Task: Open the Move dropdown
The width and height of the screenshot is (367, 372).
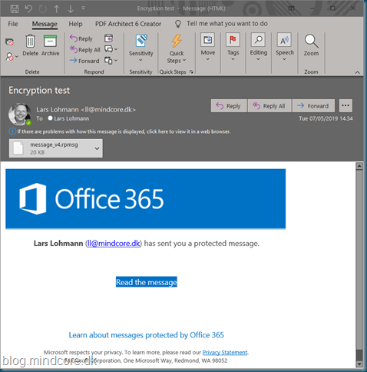Action: tap(207, 48)
